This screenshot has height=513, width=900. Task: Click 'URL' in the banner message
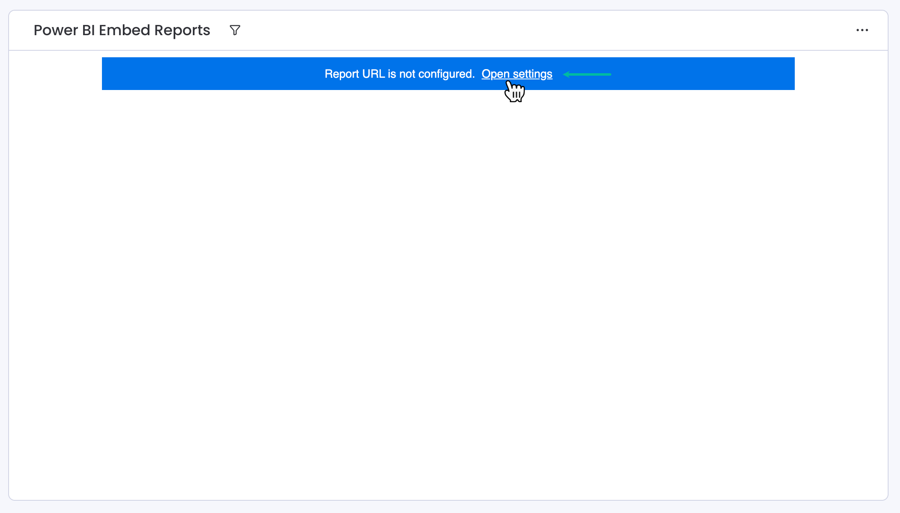[373, 74]
